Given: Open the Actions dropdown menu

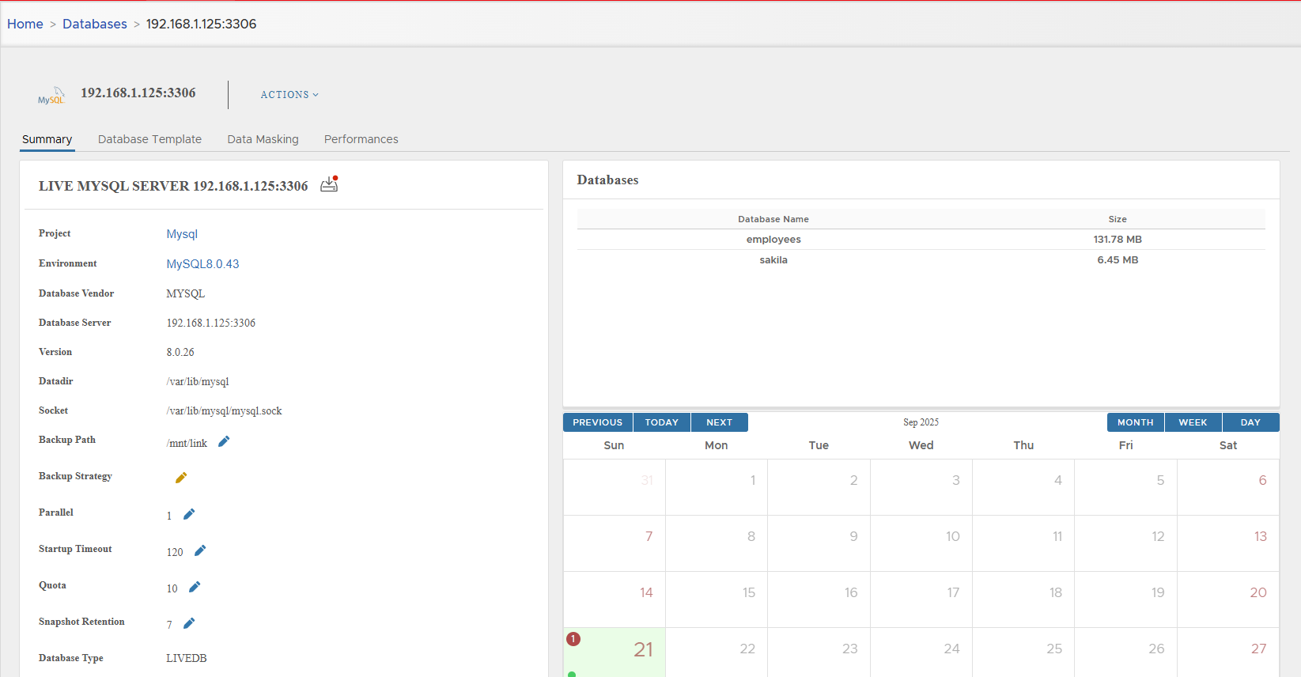Looking at the screenshot, I should pyautogui.click(x=289, y=95).
